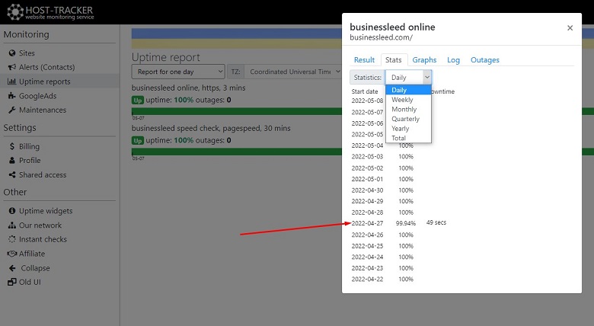594x326 pixels.
Task: Click the Up badge for speed check
Action: 138,141
